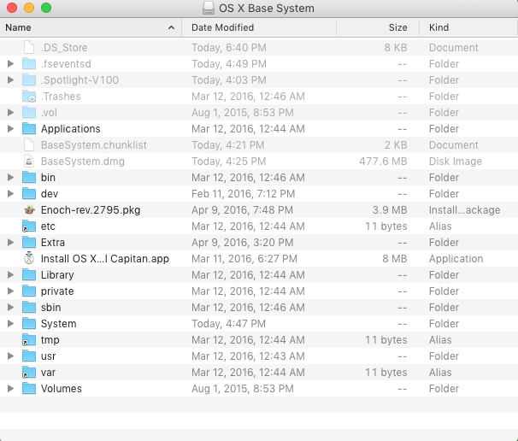Sort files by the Kind column header
This screenshot has width=518, height=441.
coord(466,28)
